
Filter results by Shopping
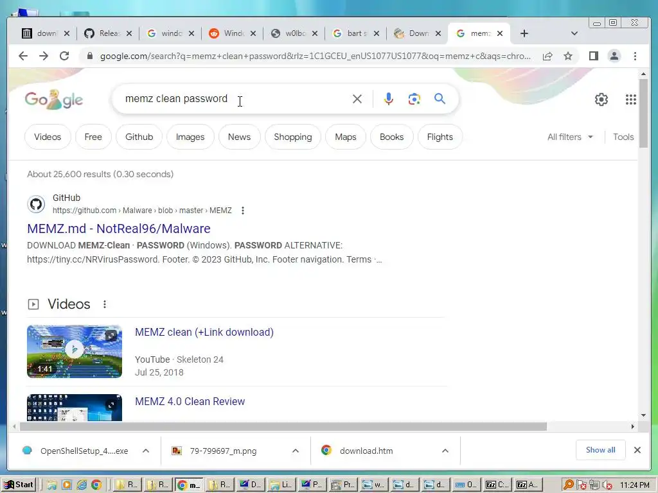coord(293,137)
